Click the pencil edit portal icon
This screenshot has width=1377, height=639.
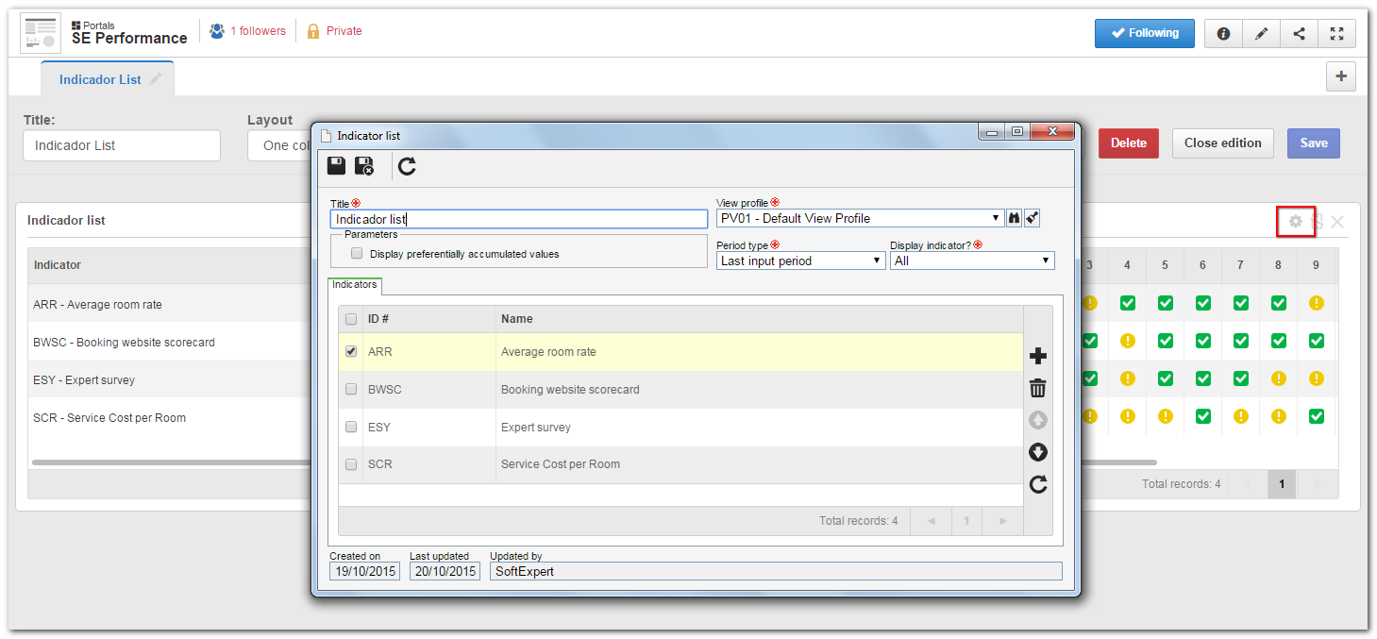pyautogui.click(x=1261, y=33)
